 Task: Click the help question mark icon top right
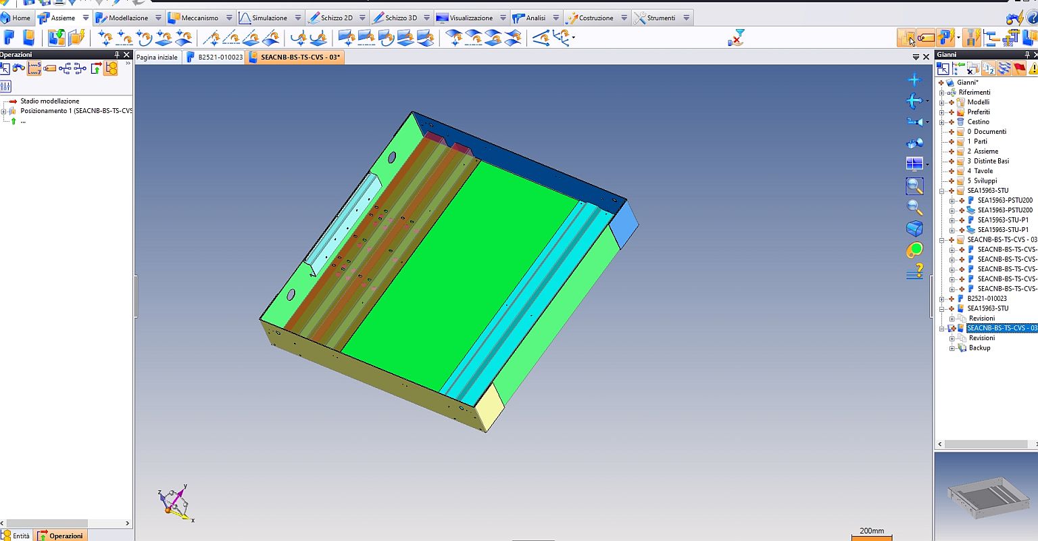coord(1032,18)
